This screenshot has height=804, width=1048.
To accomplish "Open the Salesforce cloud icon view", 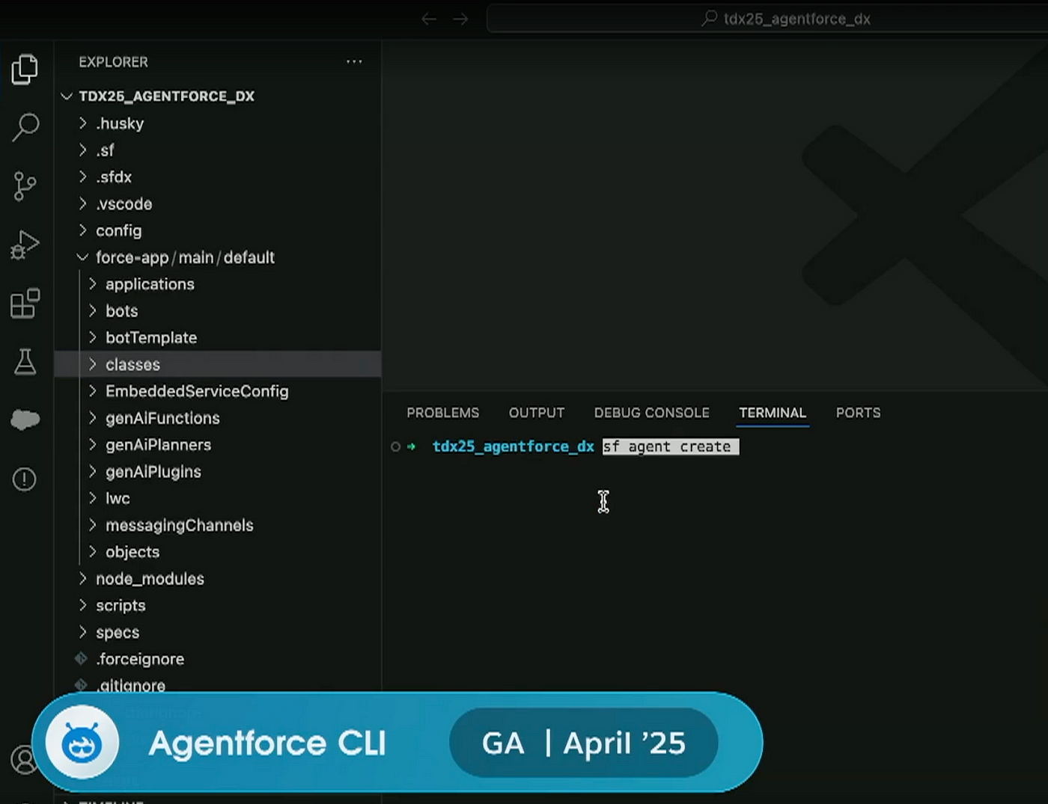I will point(25,420).
